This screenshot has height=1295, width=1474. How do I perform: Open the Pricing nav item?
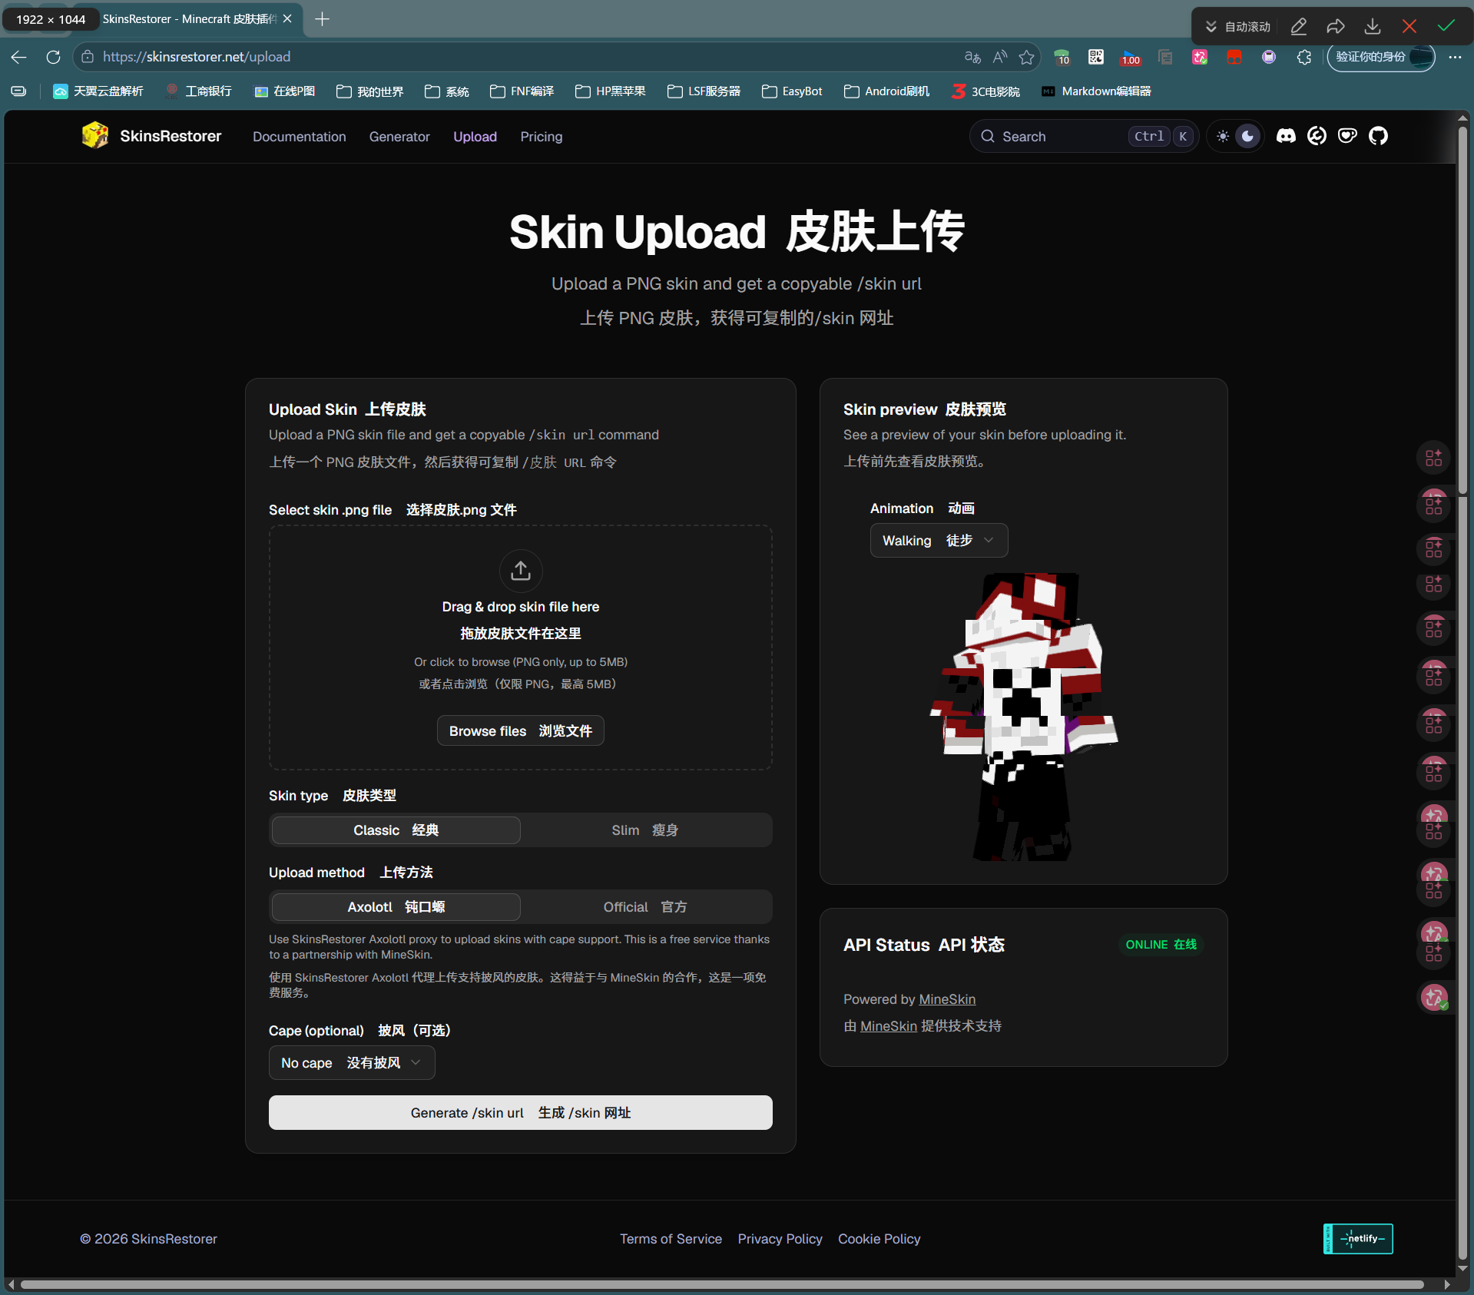tap(542, 136)
